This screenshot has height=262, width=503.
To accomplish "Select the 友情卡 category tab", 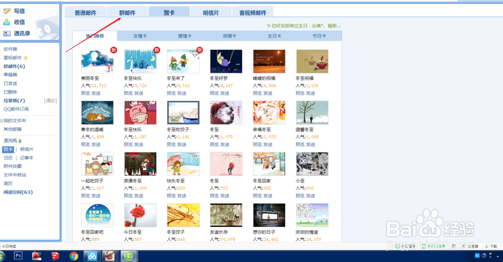I will coord(140,36).
